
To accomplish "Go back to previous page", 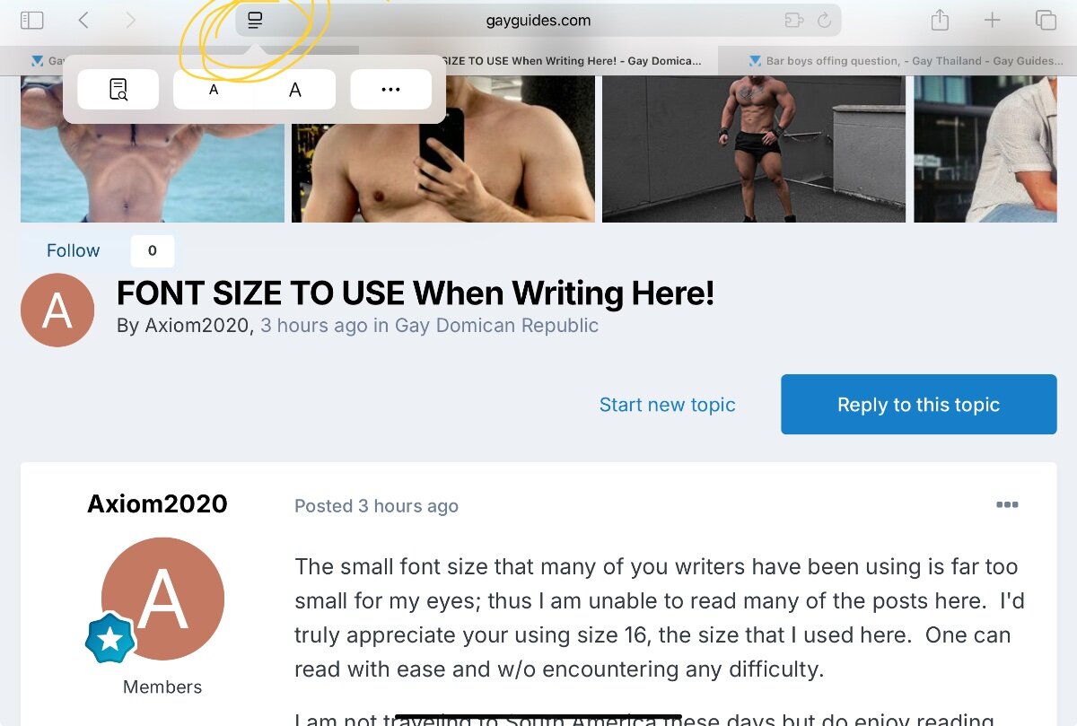I will (83, 20).
